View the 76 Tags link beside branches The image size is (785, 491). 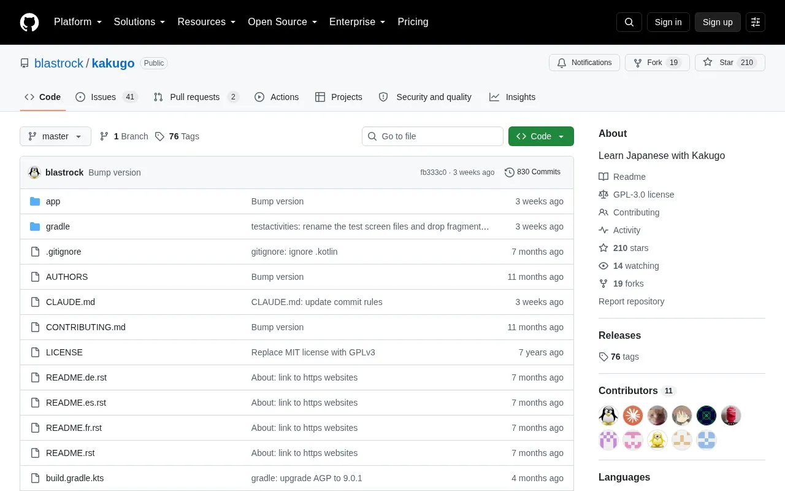coord(177,136)
